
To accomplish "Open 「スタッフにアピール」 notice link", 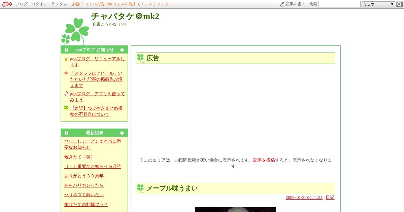I will click(x=96, y=79).
